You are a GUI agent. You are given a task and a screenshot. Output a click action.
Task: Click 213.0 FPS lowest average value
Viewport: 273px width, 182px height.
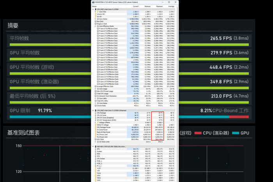click(x=222, y=96)
